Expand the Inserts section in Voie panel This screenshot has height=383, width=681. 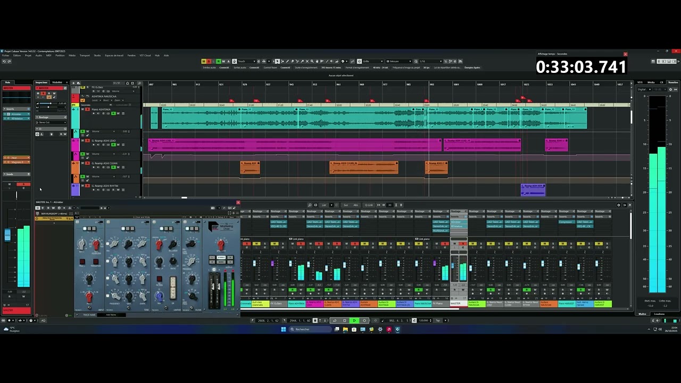tap(16, 109)
